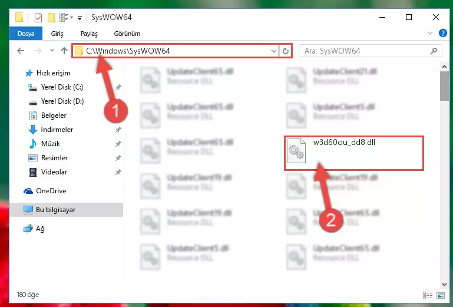The width and height of the screenshot is (453, 307).
Task: Click the folder icon in the address bar
Action: 79,51
